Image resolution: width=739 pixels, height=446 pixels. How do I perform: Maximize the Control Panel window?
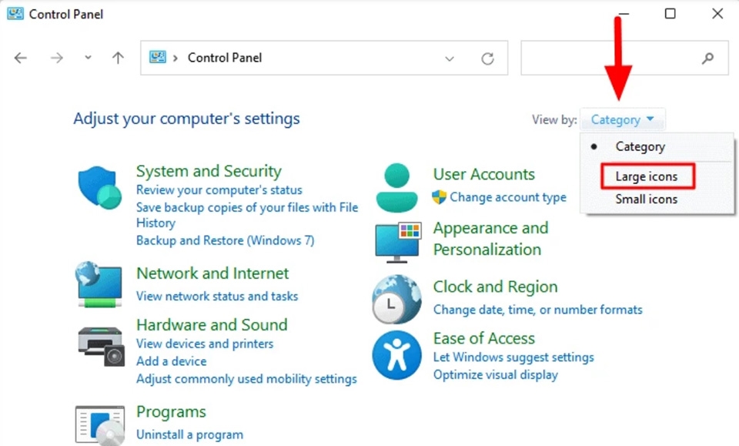[x=670, y=14]
